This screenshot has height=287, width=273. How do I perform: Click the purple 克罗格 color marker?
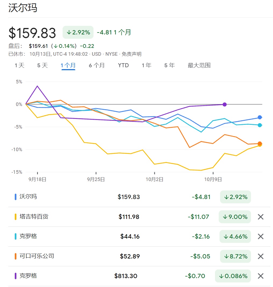(16, 276)
